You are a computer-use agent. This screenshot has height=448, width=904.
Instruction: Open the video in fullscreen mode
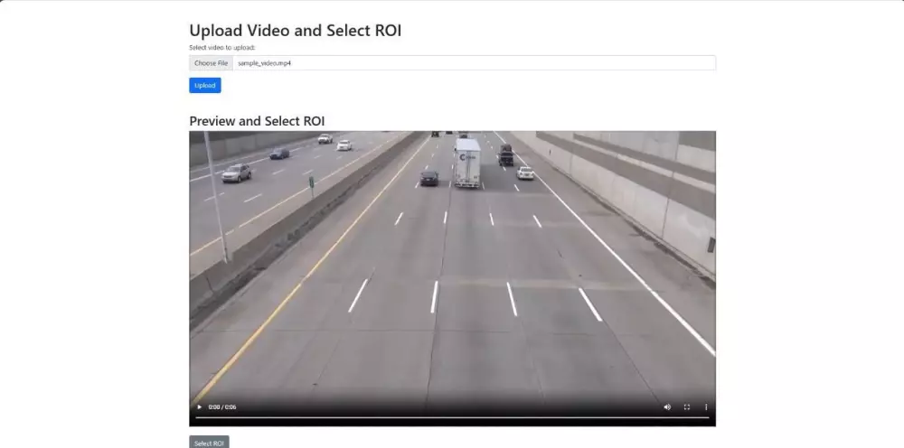coord(687,407)
